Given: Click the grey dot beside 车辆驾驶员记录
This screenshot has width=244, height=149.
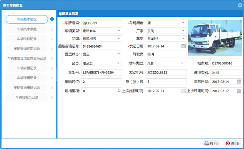Looking at the screenshot, I should coord(52,97).
